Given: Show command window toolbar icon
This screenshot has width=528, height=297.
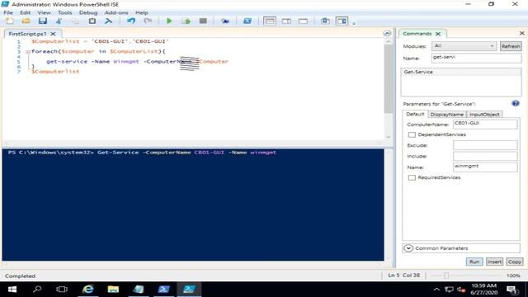Looking at the screenshot, I should pyautogui.click(x=325, y=21).
